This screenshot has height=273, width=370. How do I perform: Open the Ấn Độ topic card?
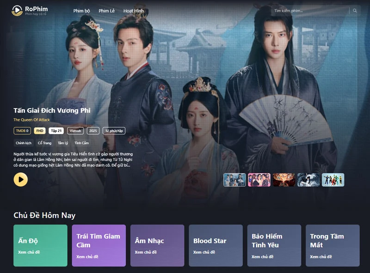click(40, 245)
